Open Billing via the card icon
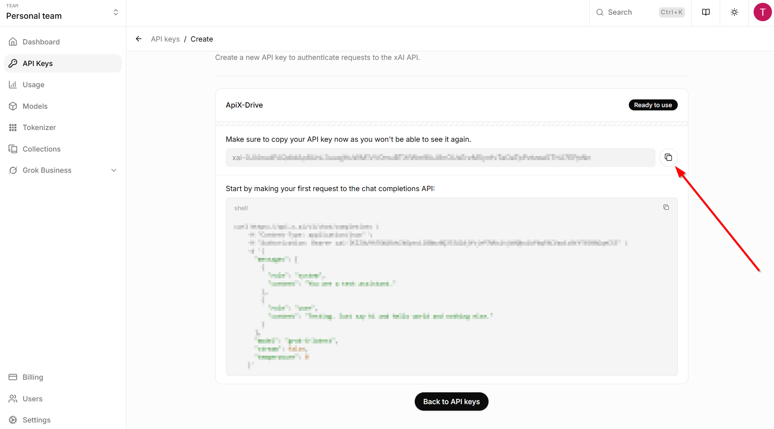This screenshot has height=429, width=774. 13,377
